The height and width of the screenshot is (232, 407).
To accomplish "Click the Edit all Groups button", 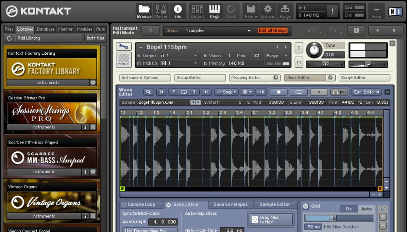I will (x=273, y=31).
